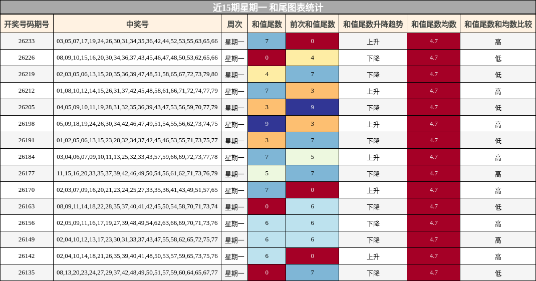Click average 4.7 in row 26198
Screen dimensions: 536x281
pyautogui.click(x=433, y=124)
